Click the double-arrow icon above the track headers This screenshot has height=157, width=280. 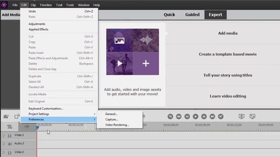(27, 126)
